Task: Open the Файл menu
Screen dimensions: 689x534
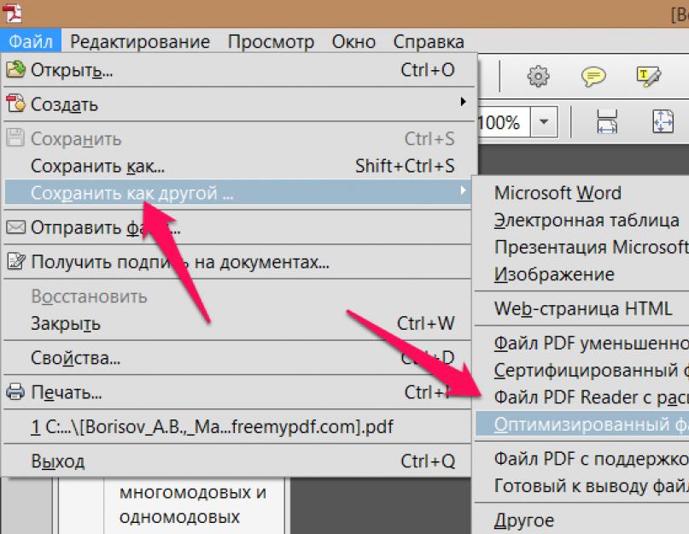Action: coord(31,42)
